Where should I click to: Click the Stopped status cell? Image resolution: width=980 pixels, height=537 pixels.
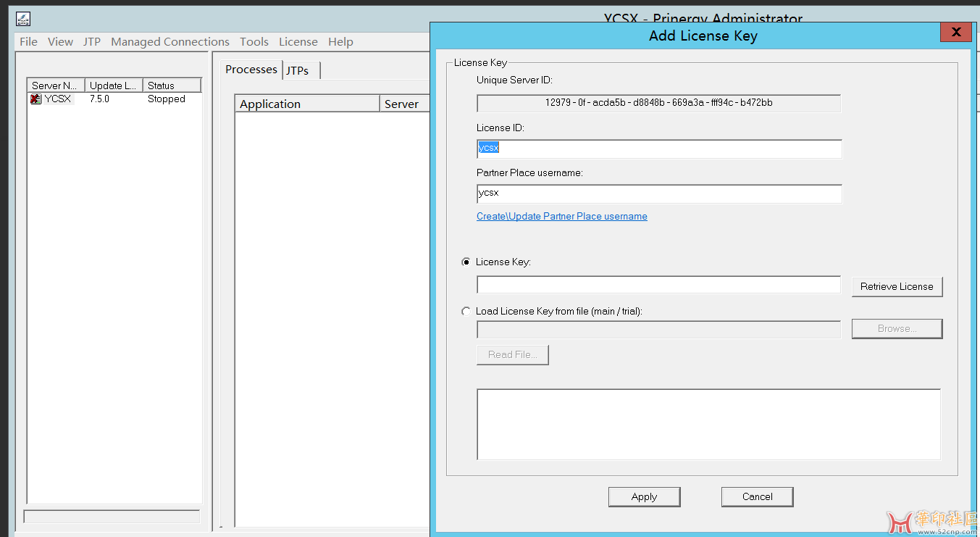(167, 99)
